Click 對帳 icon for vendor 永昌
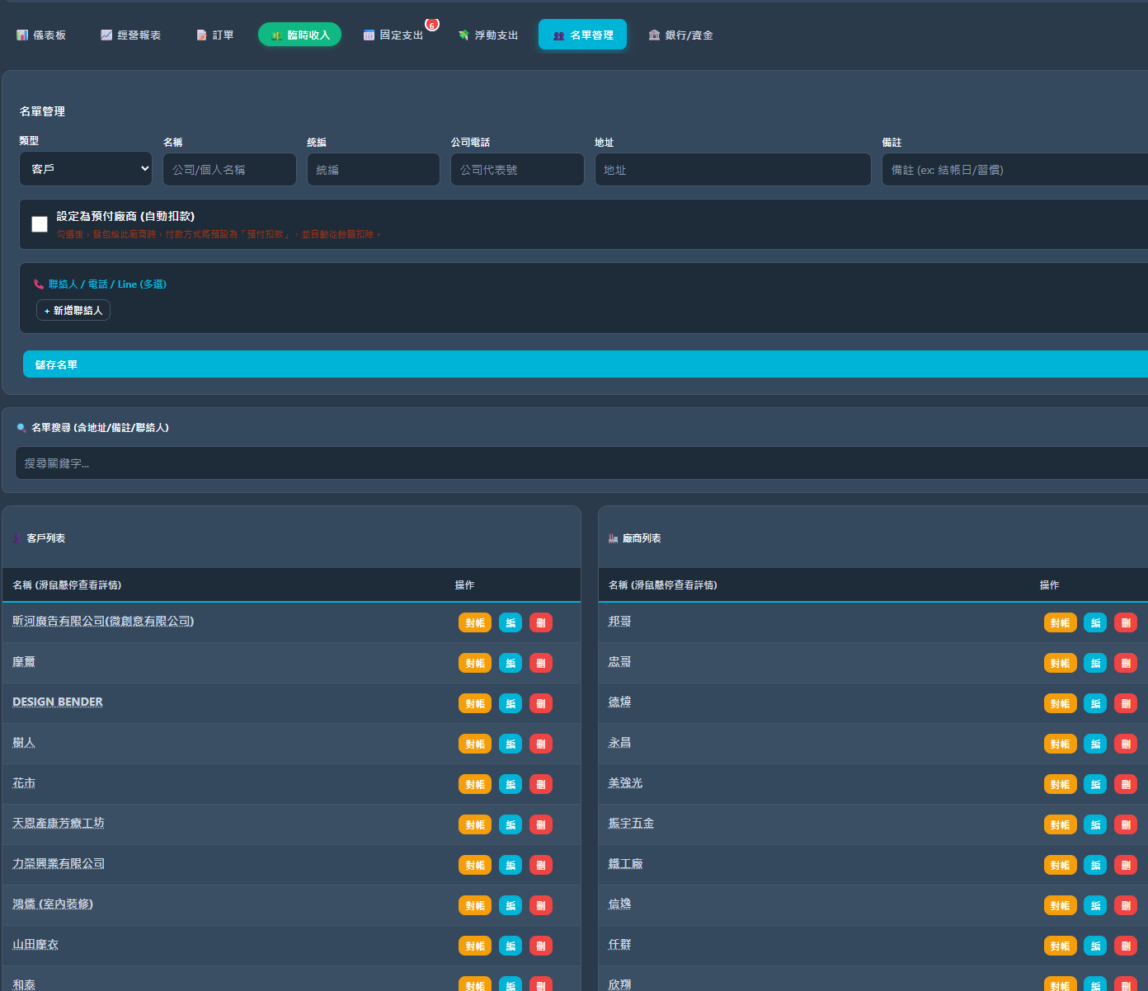The image size is (1148, 991). (1060, 744)
